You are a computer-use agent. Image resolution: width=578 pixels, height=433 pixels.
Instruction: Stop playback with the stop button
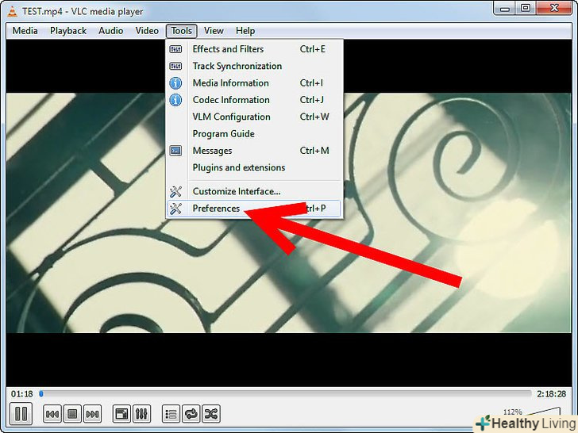tap(72, 414)
